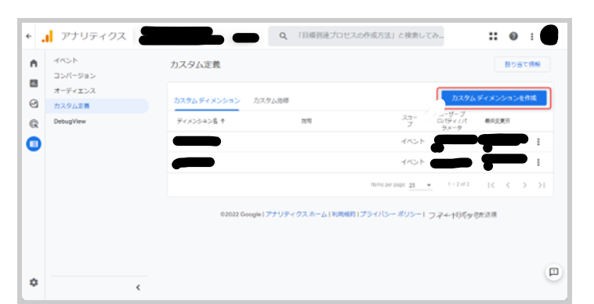This screenshot has height=304, width=594.
Task: Open the account avatar at top right
Action: [x=549, y=35]
